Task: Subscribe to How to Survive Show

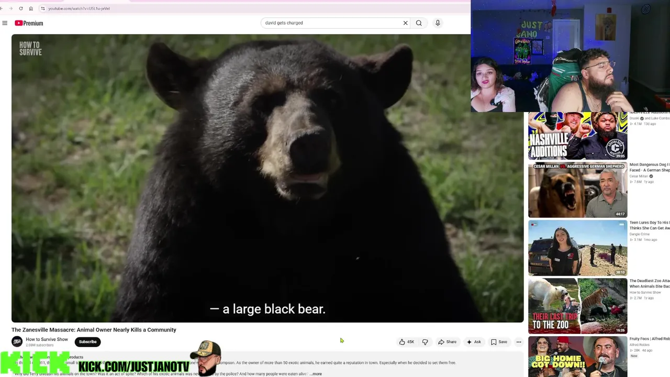Action: (x=87, y=342)
